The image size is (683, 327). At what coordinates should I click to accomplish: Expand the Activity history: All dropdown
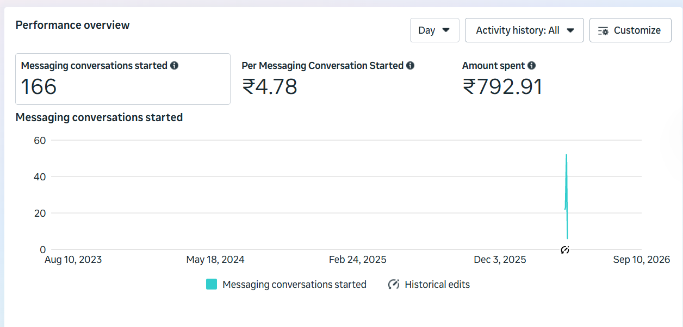(x=524, y=30)
